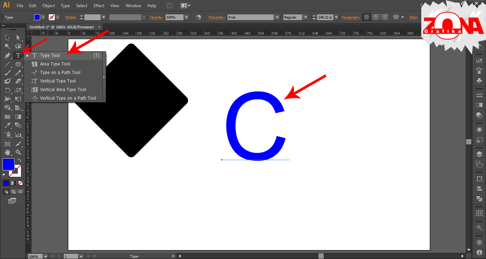Open the Stroke panel icon in right dock
The width and height of the screenshot is (486, 259).
tap(479, 95)
